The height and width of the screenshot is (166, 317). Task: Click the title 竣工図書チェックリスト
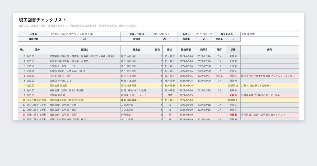tap(43, 20)
